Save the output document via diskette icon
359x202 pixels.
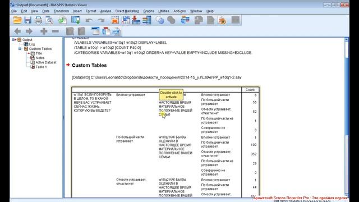pyautogui.click(x=28, y=20)
